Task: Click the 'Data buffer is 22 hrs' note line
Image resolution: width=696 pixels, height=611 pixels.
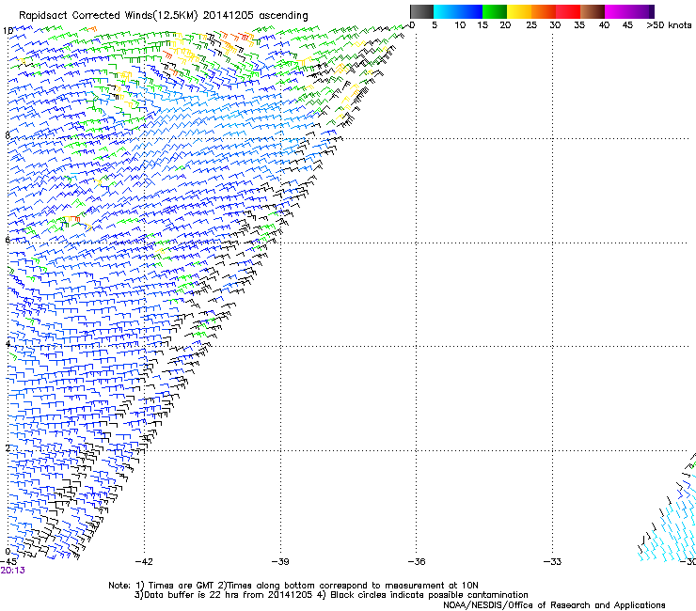Action: (331, 595)
